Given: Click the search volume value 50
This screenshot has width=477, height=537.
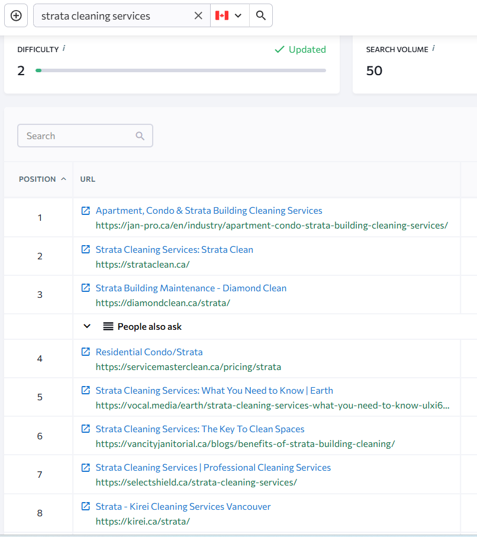Looking at the screenshot, I should [x=374, y=70].
